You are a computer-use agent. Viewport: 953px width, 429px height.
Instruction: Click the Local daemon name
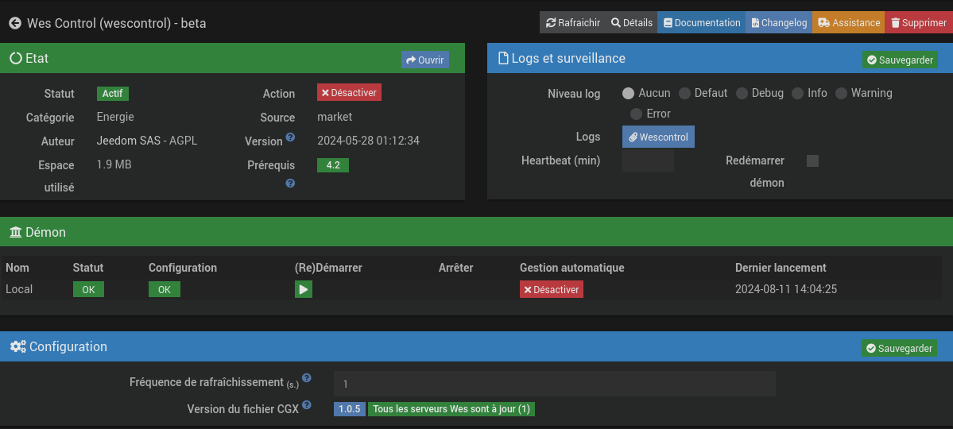click(x=19, y=289)
